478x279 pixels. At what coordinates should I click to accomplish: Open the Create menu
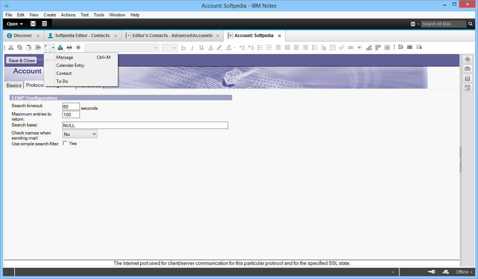point(50,15)
